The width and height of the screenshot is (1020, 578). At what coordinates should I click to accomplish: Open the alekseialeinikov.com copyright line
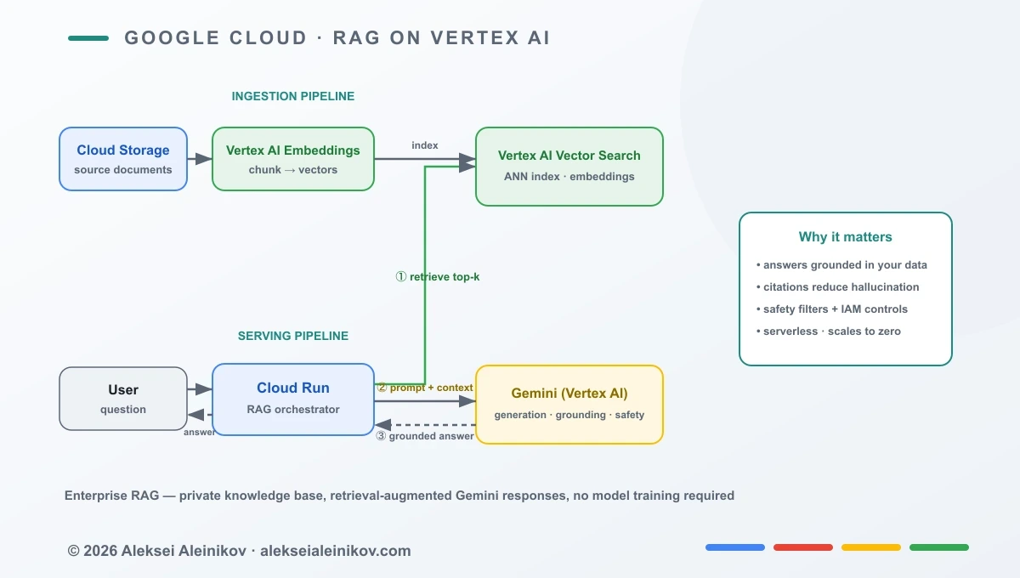pos(240,551)
